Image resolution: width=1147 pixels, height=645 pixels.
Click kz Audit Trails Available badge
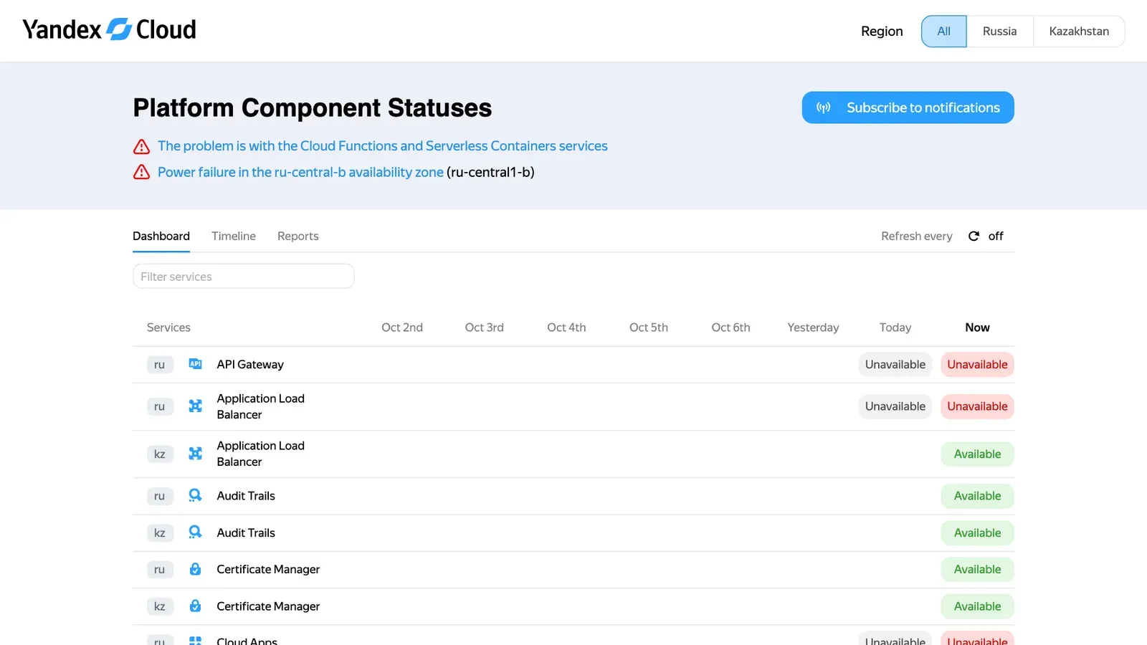[977, 532]
